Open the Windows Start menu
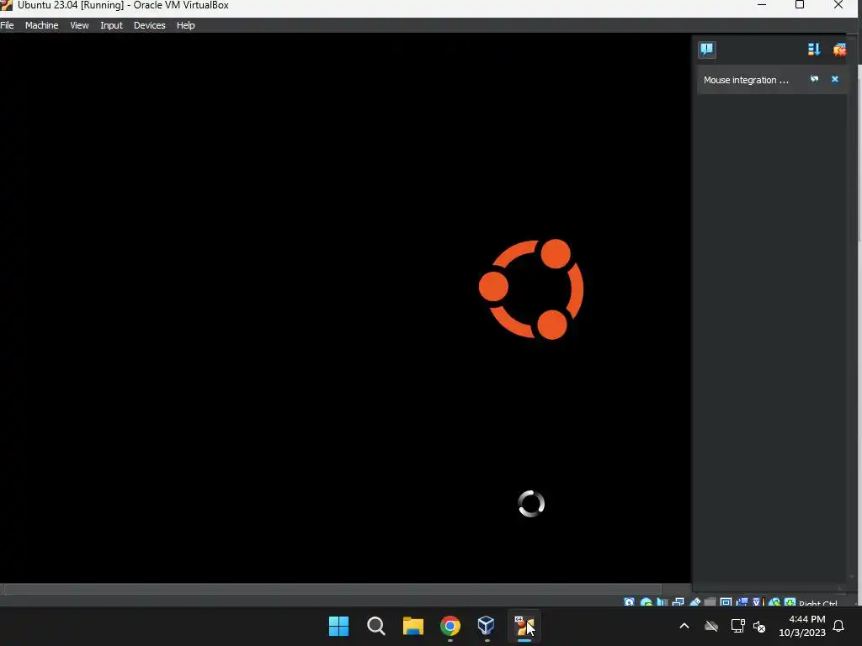The width and height of the screenshot is (862, 646). click(338, 626)
